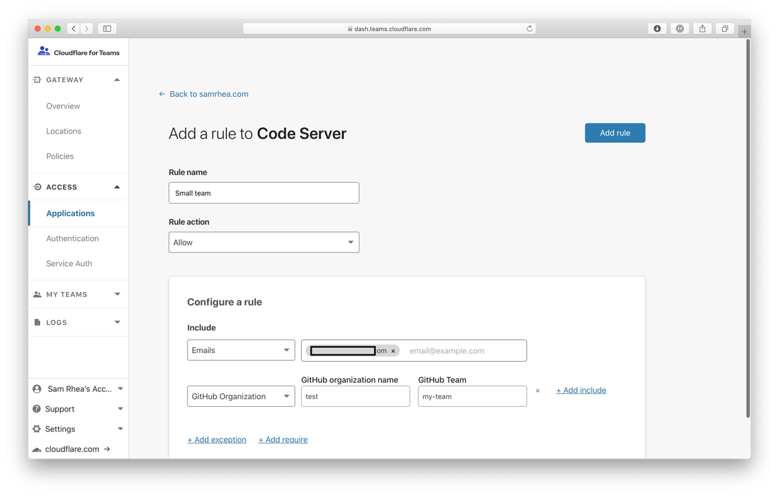Open the Locations page
Viewport: 779px width, 496px height.
64,131
